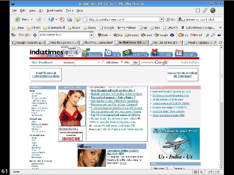Click Google toolbar Images icon
The image size is (234, 175).
tap(127, 35)
